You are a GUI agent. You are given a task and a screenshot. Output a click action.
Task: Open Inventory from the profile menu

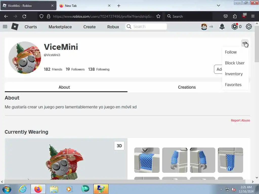[234, 74]
